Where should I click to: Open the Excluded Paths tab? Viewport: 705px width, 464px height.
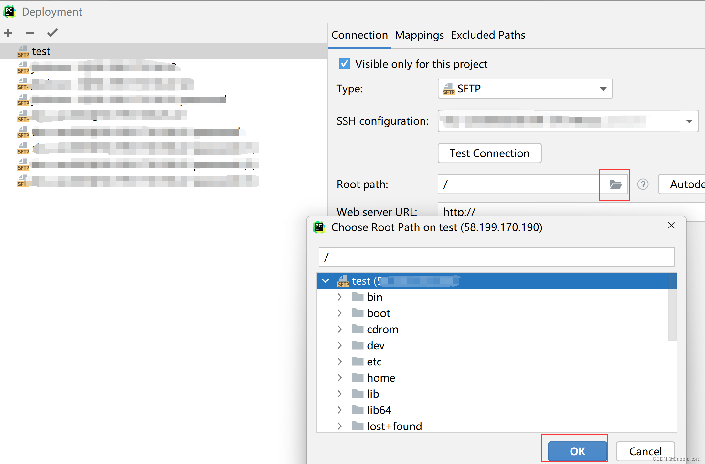click(x=488, y=35)
